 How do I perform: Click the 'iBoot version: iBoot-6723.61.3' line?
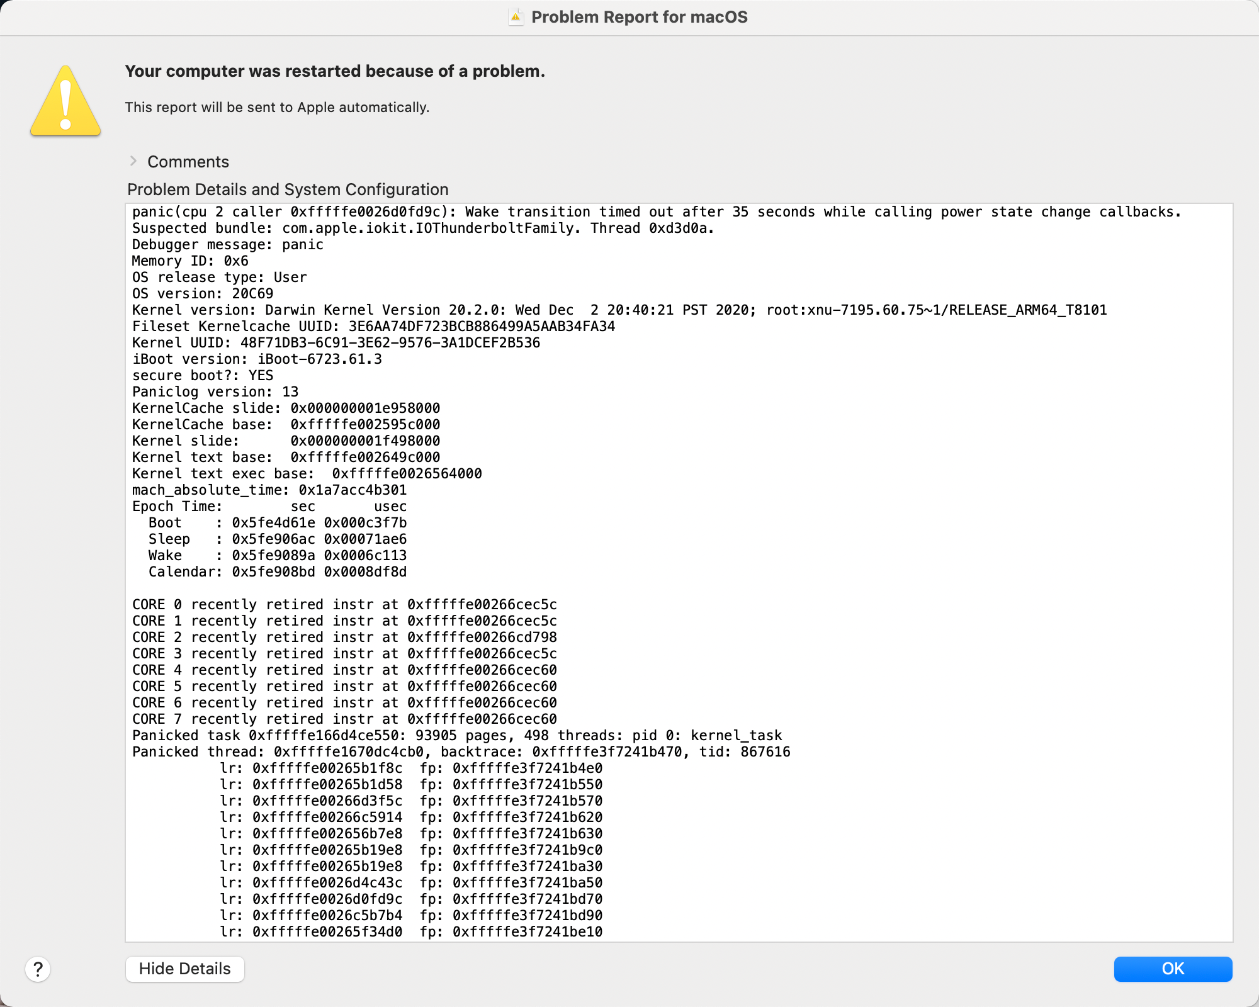tap(257, 359)
